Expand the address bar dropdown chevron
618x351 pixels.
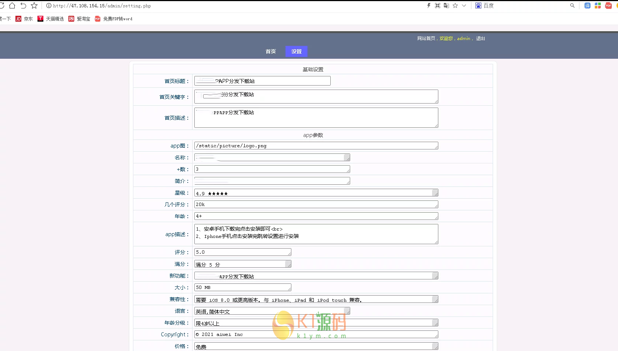point(464,6)
